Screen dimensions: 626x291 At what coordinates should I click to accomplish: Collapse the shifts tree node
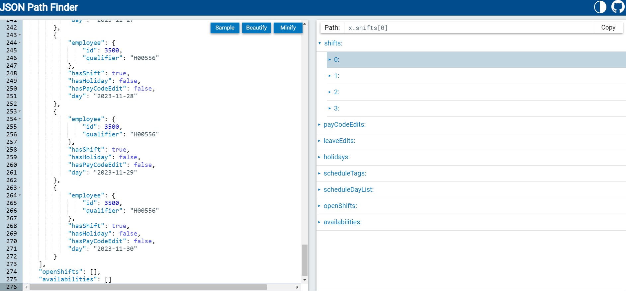pyautogui.click(x=320, y=43)
